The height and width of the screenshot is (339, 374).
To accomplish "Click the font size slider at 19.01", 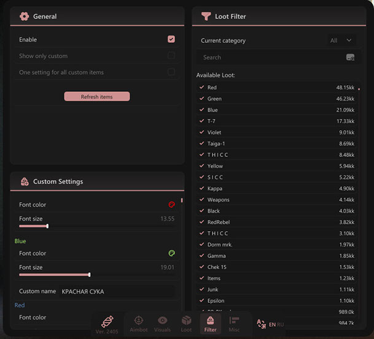I will (x=89, y=275).
